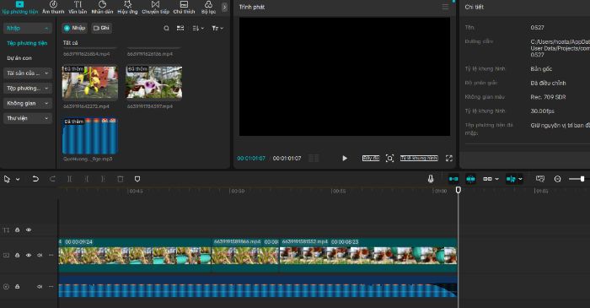
Task: Hide the video track with eye icon
Action: point(29,256)
